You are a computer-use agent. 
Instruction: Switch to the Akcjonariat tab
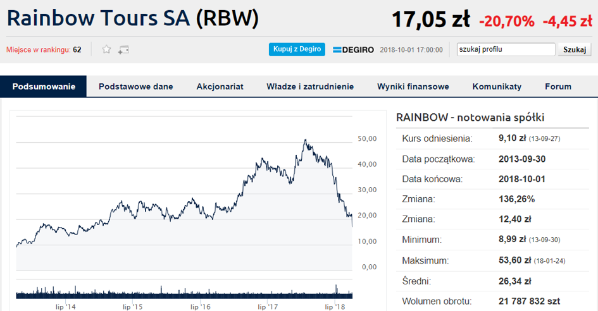(220, 87)
